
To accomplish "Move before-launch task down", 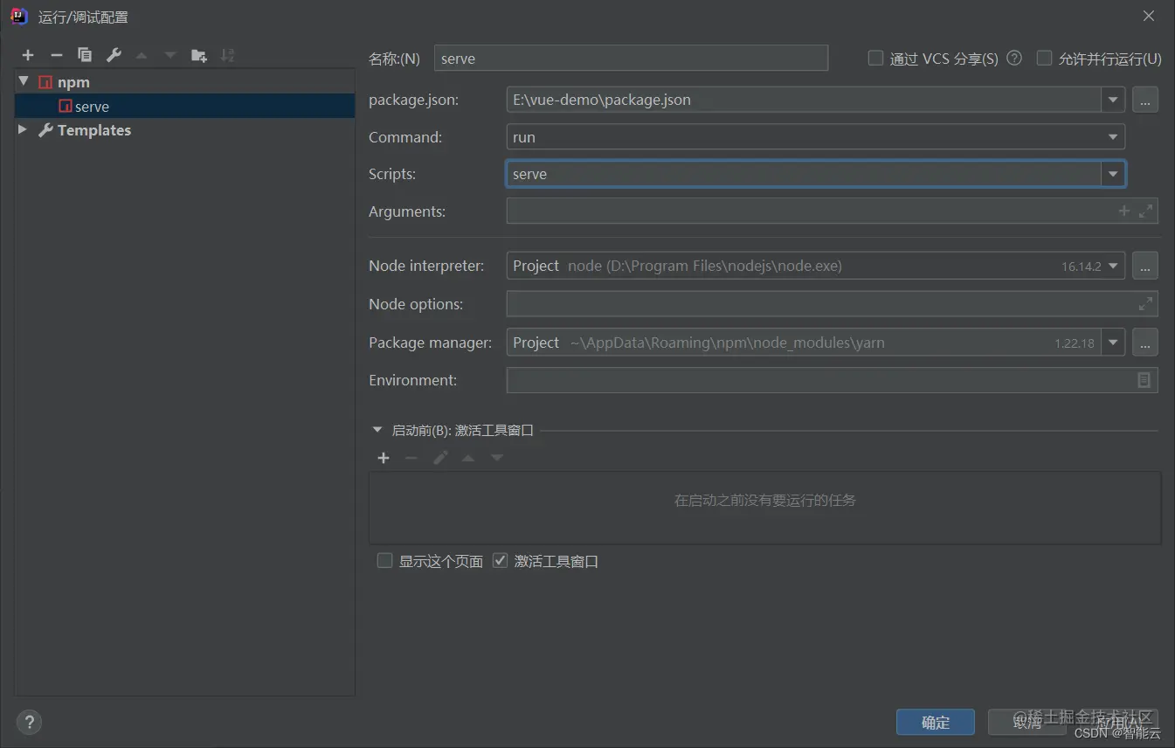I will tap(497, 458).
